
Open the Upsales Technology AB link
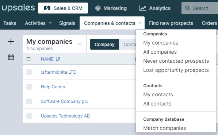[65, 116]
